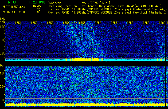Click the R-ch receiver description line
This screenshot has width=168, height=109.
(107, 12)
